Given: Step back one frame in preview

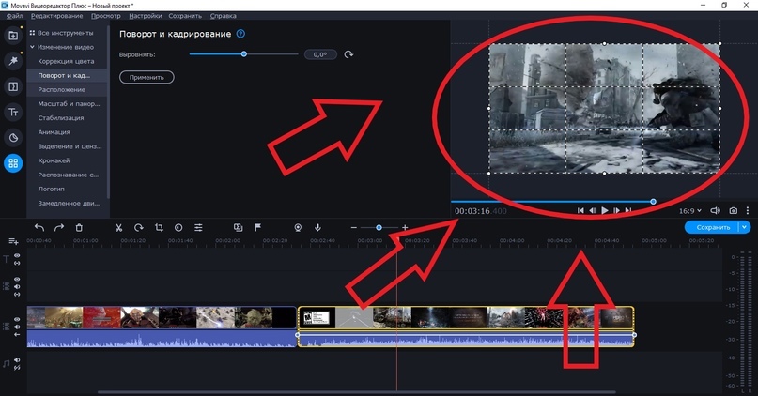Looking at the screenshot, I should [592, 210].
